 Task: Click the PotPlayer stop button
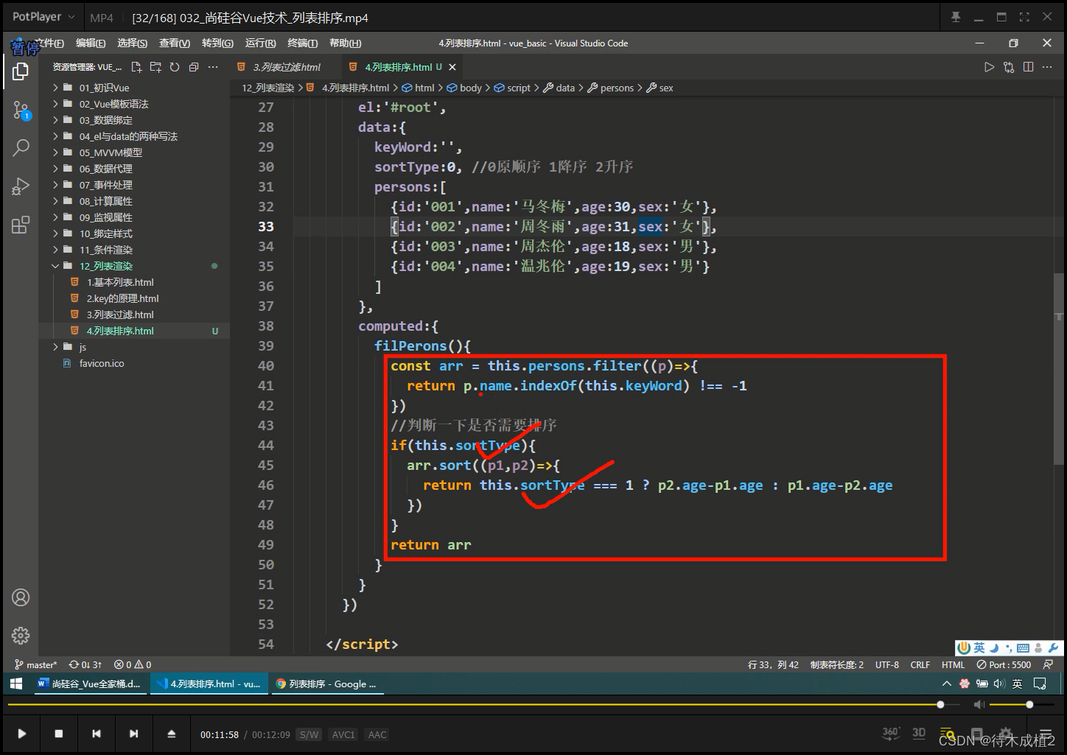[59, 734]
